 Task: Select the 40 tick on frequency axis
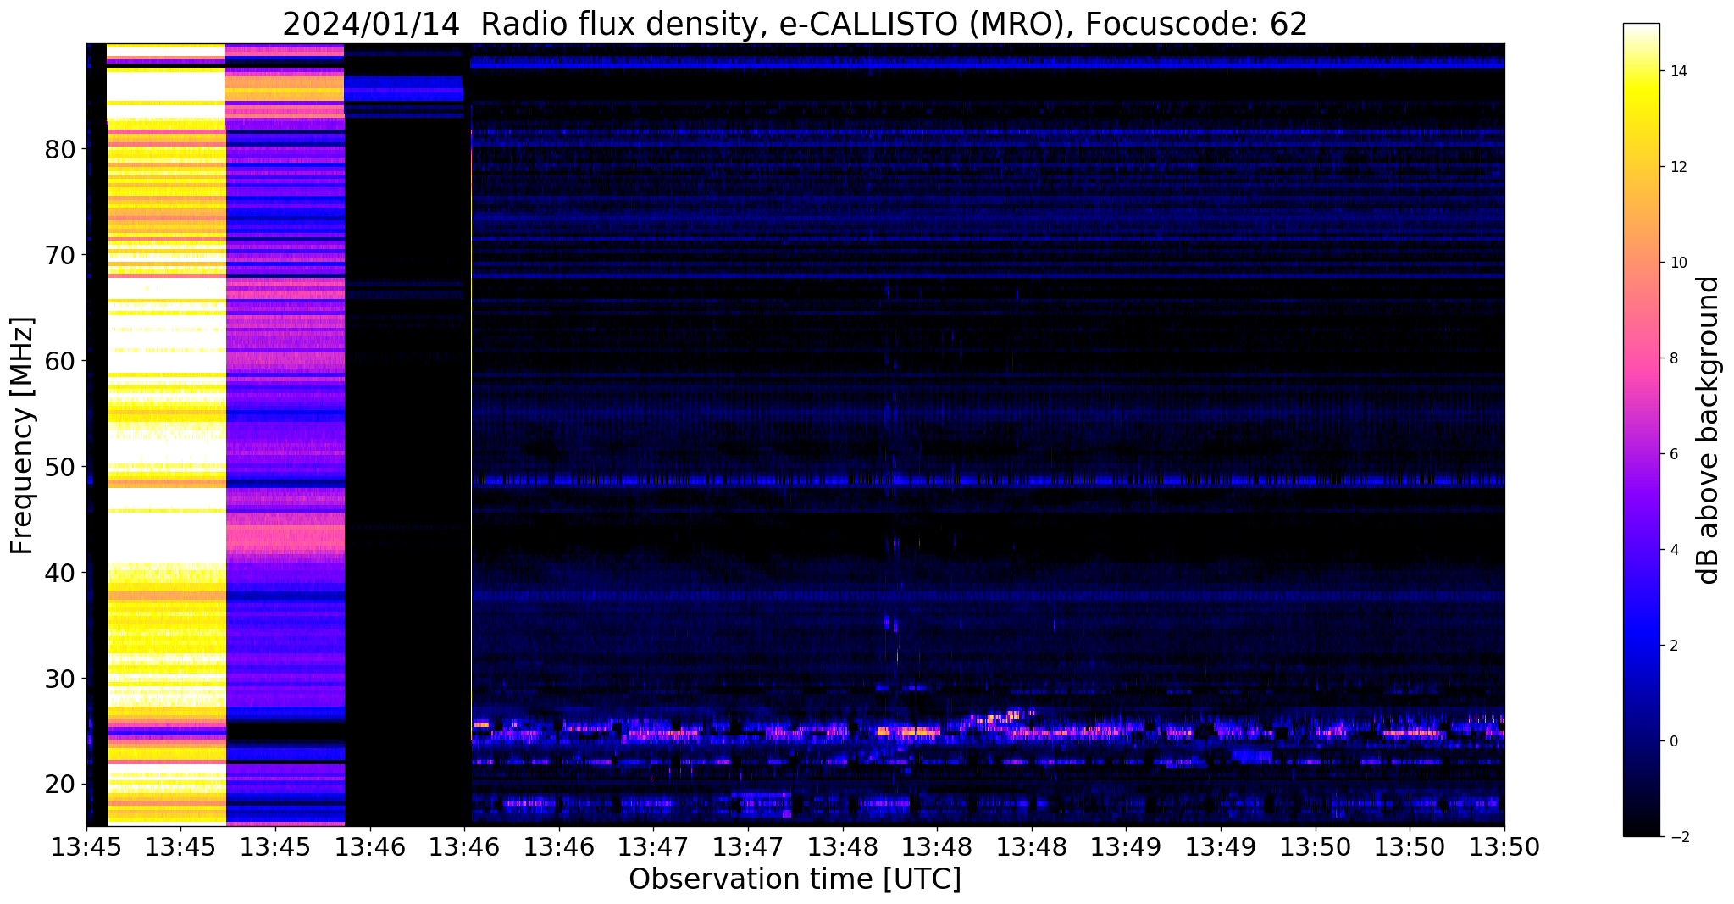[61, 573]
